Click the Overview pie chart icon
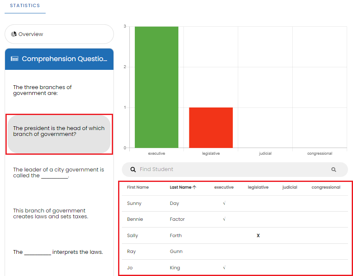353x276 pixels. coord(14,34)
